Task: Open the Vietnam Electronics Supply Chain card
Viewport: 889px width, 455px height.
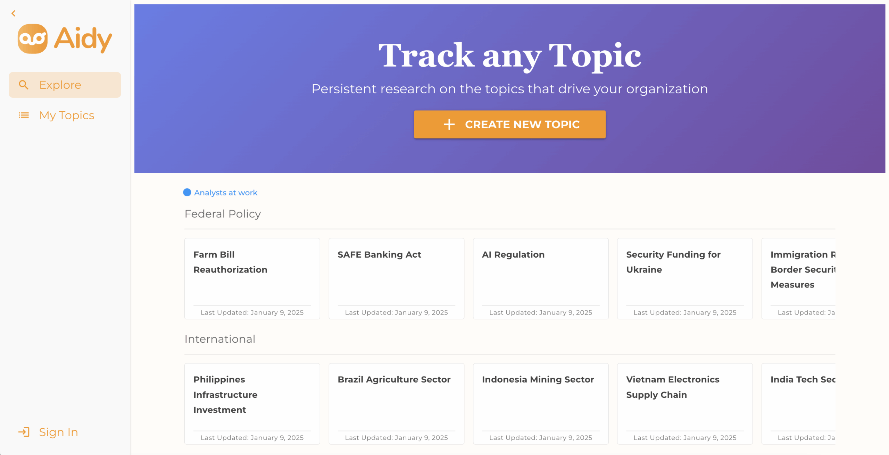Action: (x=685, y=404)
